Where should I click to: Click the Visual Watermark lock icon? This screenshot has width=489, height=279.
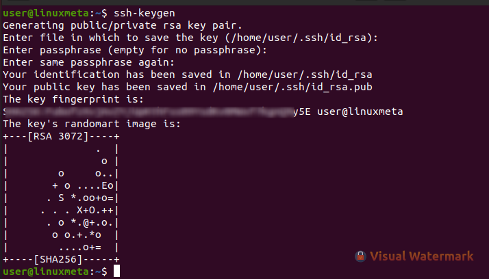click(360, 257)
